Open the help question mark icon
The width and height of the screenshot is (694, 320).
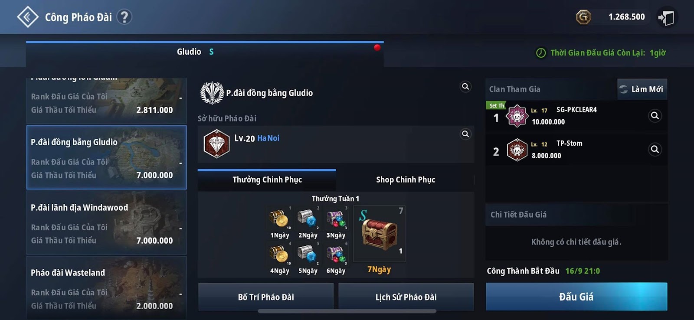pos(124,17)
